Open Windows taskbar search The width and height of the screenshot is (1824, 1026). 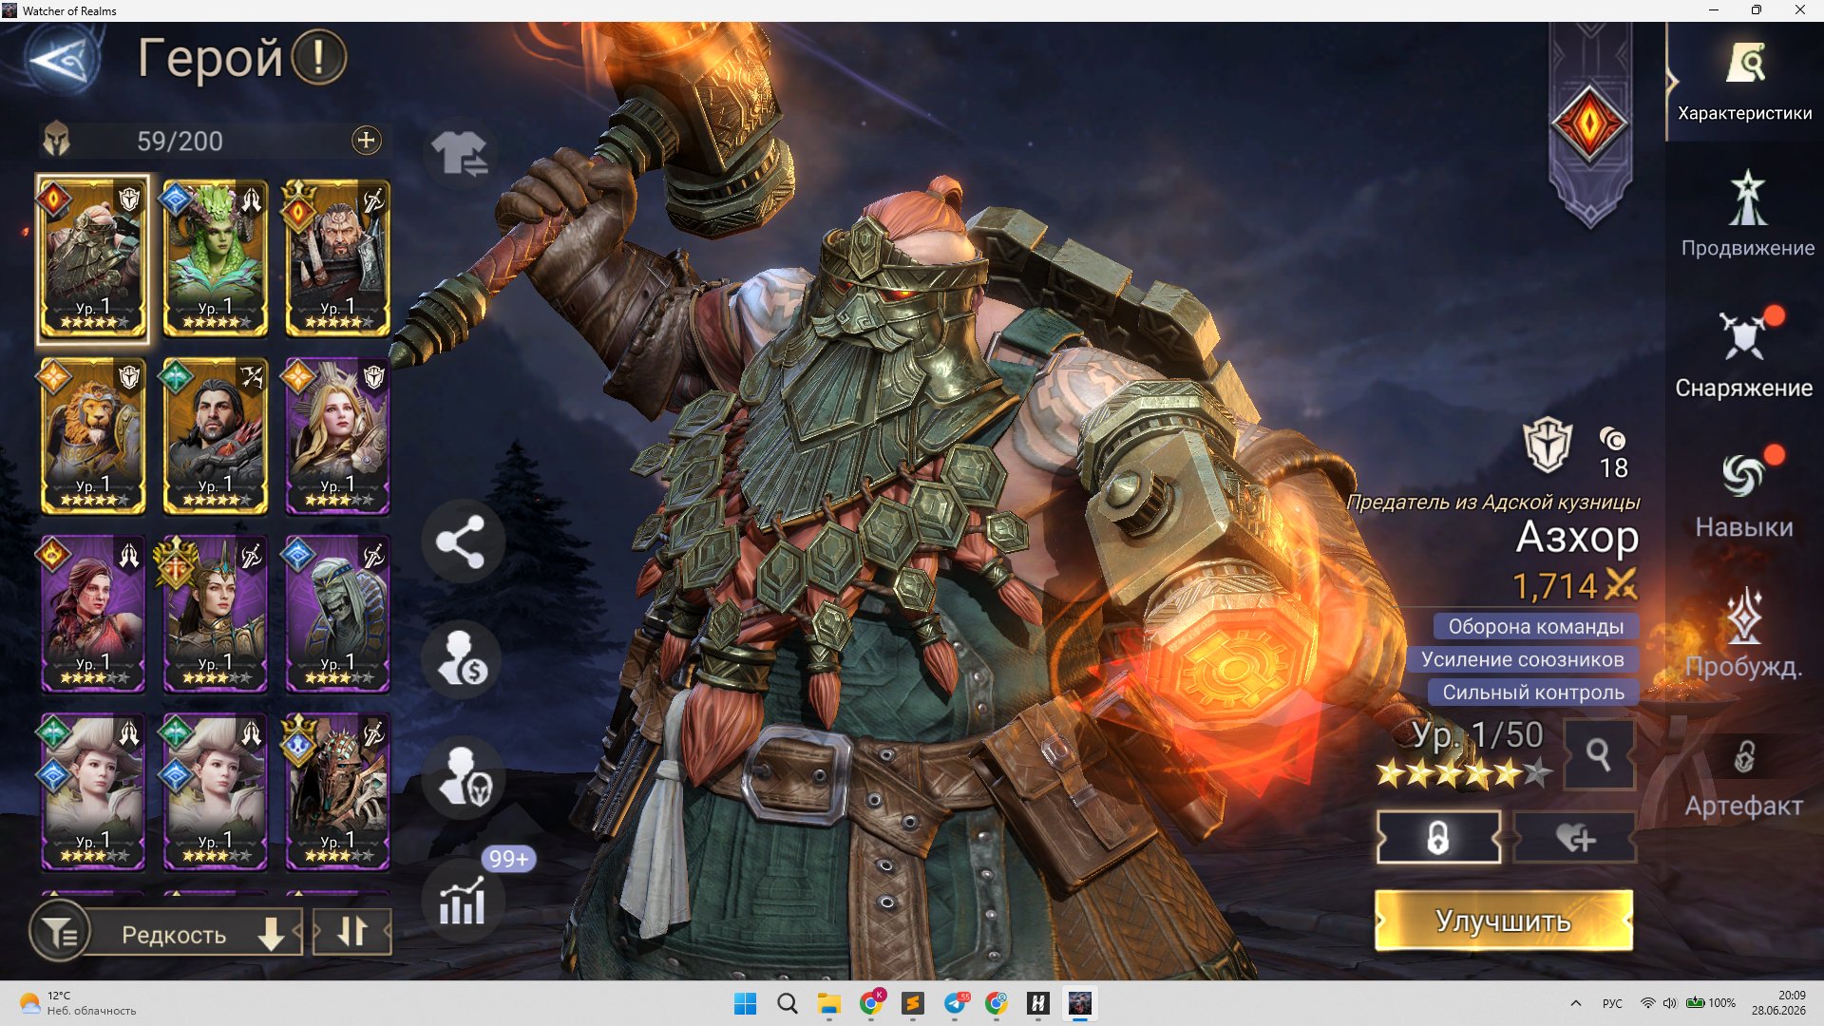click(x=788, y=1003)
